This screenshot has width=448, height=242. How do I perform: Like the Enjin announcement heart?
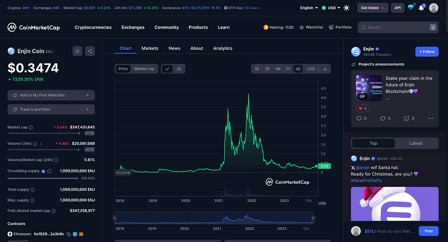tap(362, 108)
